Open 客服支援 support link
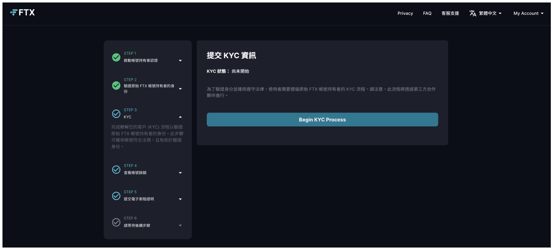 click(x=450, y=13)
